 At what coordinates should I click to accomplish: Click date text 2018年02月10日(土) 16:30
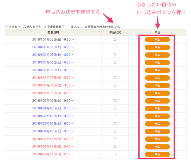[x=53, y=124]
